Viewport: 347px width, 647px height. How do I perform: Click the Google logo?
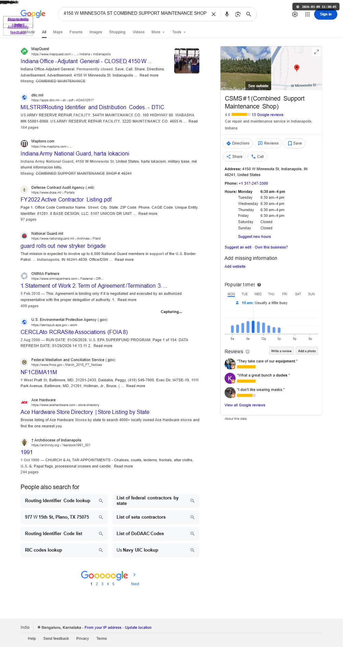click(33, 14)
